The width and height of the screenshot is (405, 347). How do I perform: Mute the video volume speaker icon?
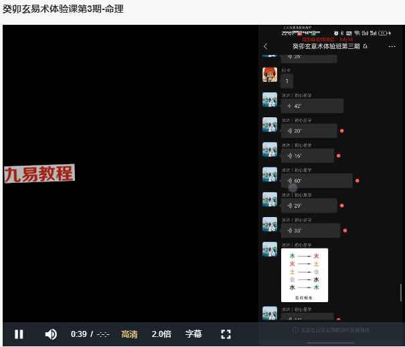(x=51, y=334)
